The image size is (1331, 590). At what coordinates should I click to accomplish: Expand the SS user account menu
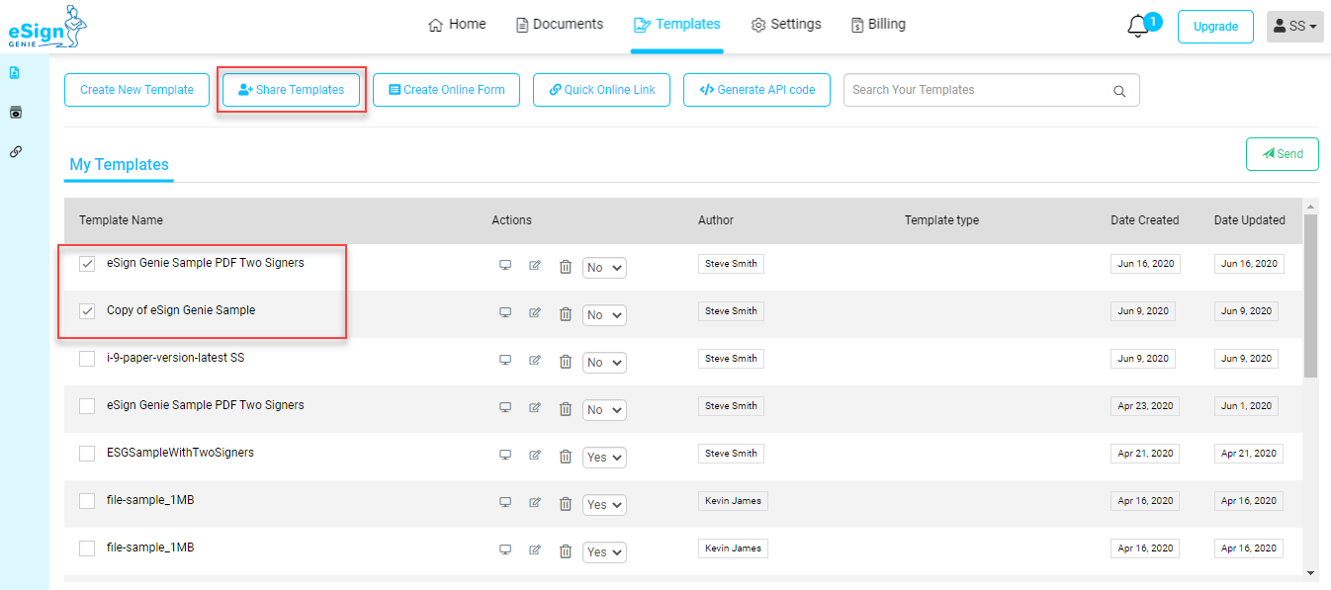pos(1294,27)
